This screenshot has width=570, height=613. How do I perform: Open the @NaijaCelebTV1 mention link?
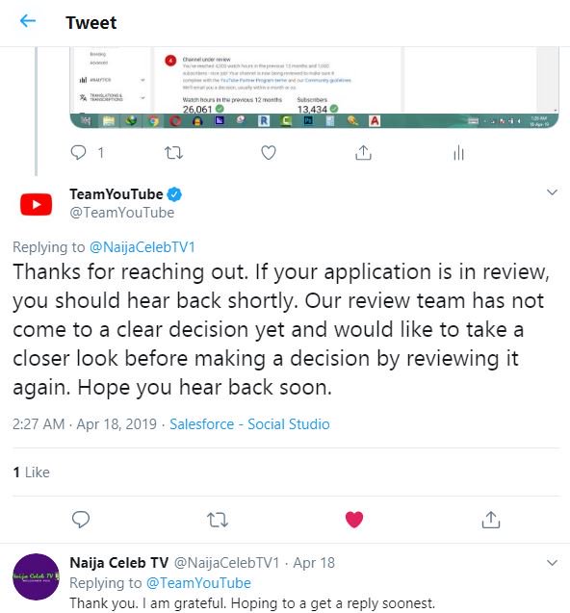click(x=142, y=247)
